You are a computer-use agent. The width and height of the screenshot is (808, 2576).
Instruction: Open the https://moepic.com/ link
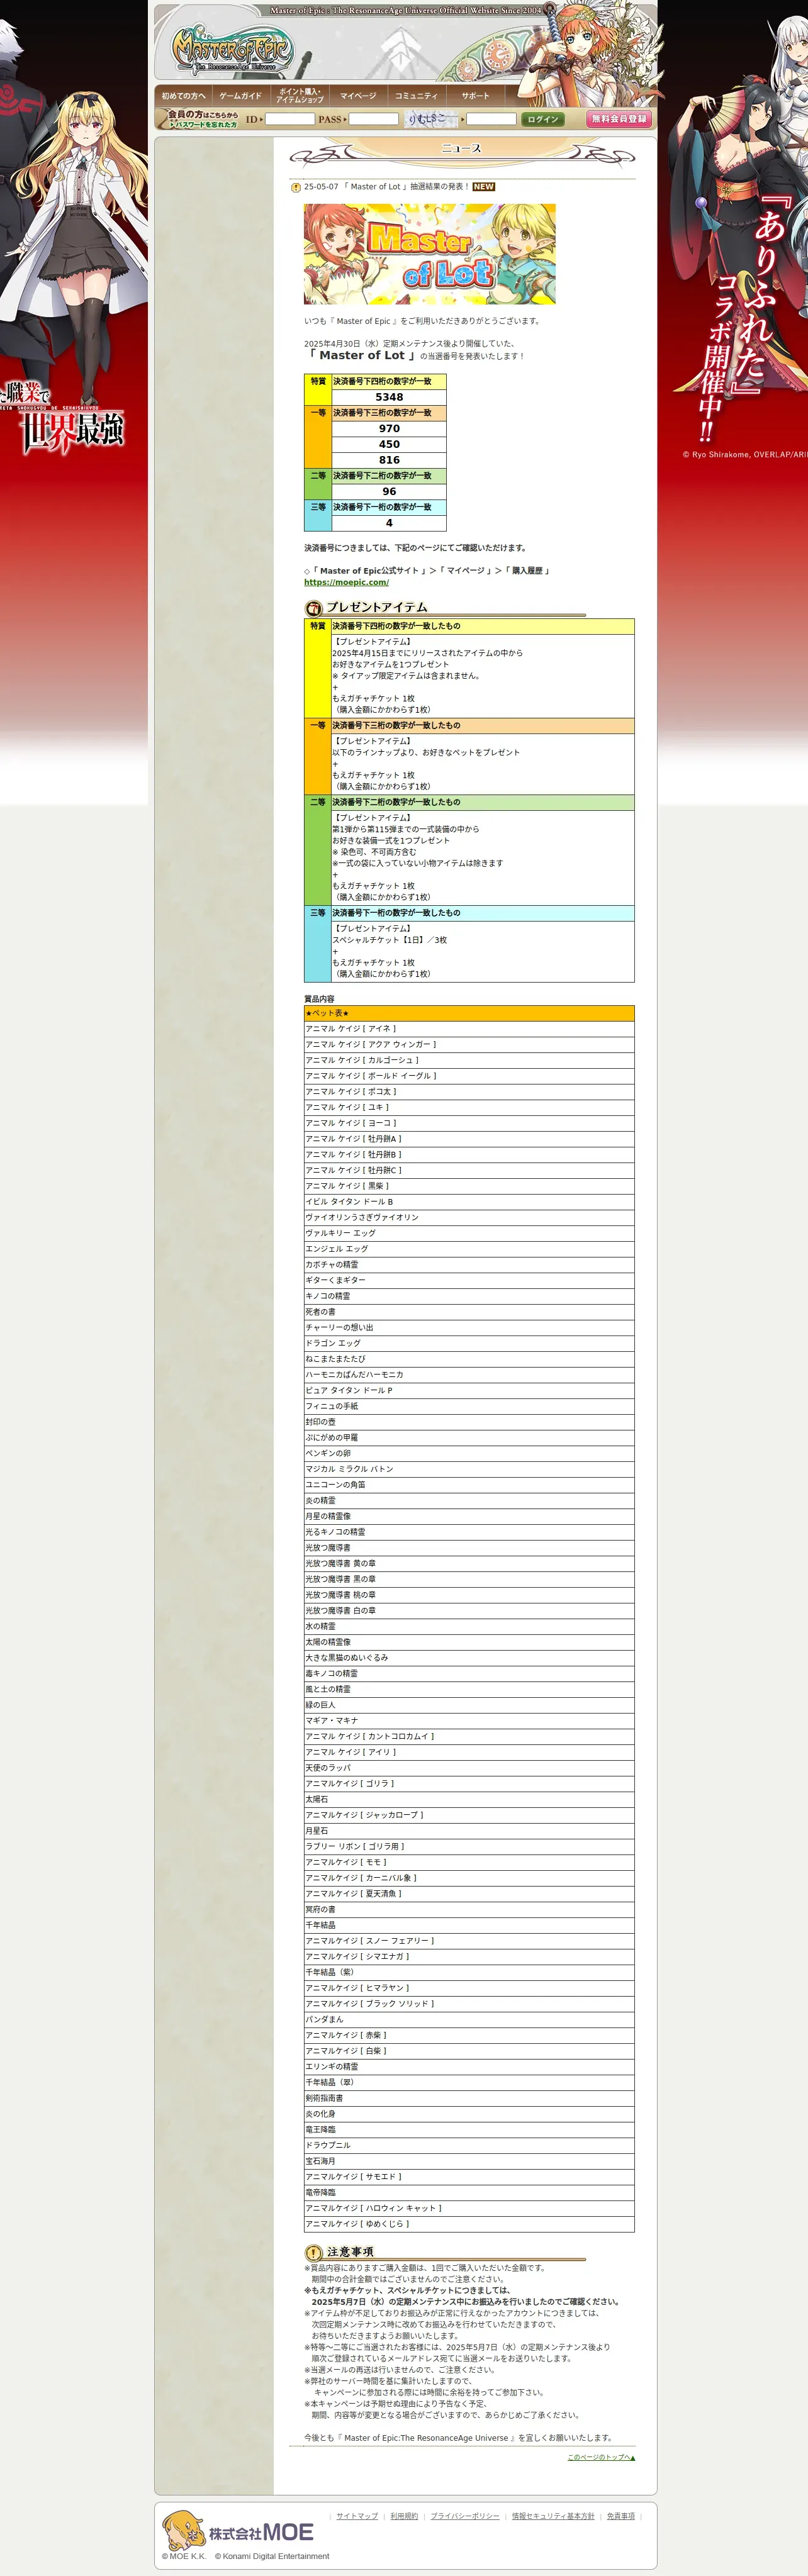coord(346,582)
